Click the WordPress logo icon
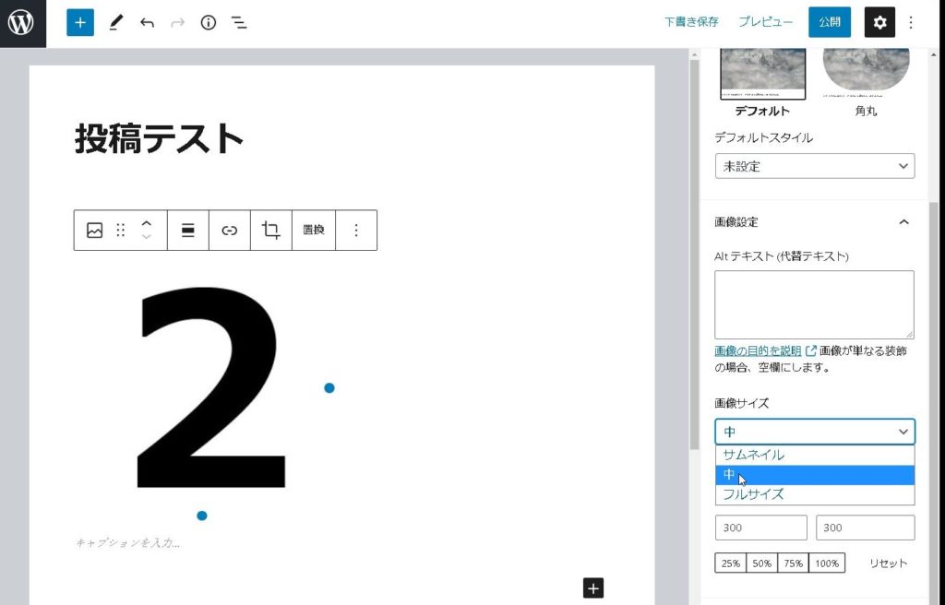The image size is (945, 605). pos(22,23)
